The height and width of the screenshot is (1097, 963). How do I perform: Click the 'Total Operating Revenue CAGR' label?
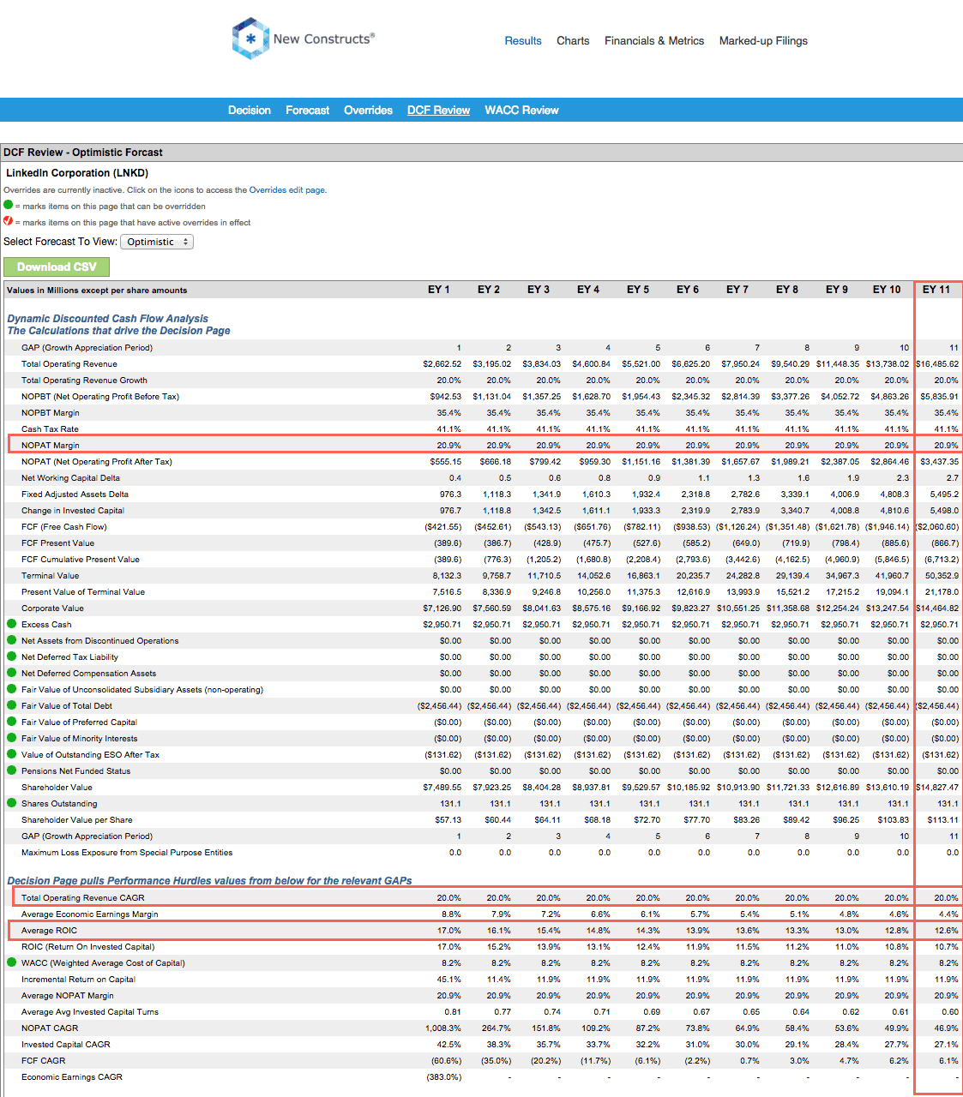83,898
